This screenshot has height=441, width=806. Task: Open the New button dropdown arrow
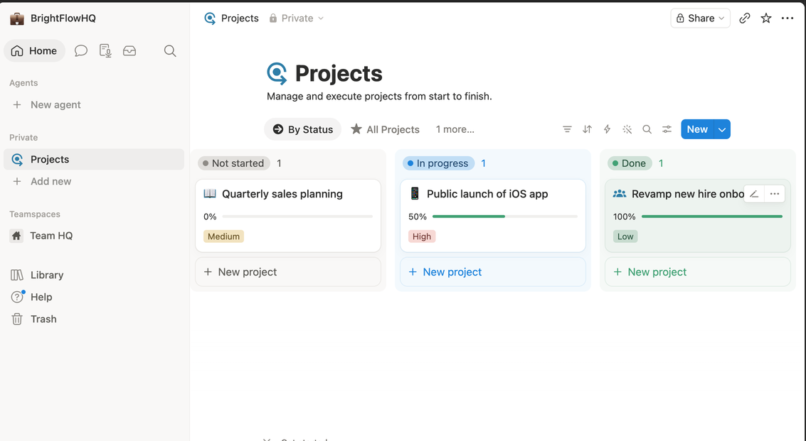722,129
